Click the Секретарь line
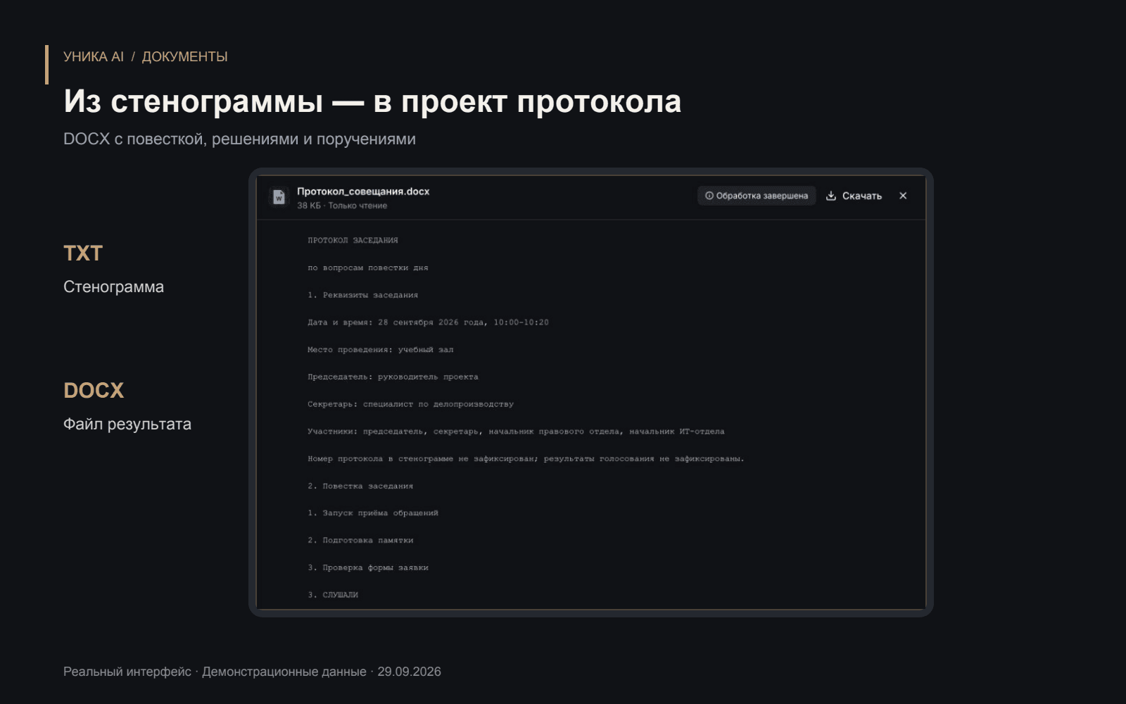The height and width of the screenshot is (704, 1126). pyautogui.click(x=410, y=404)
